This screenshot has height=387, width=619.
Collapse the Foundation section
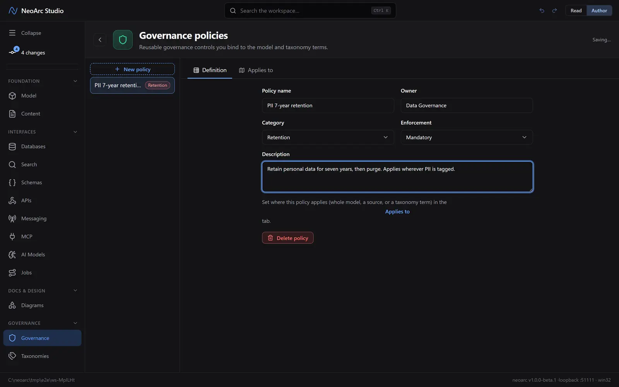[75, 81]
